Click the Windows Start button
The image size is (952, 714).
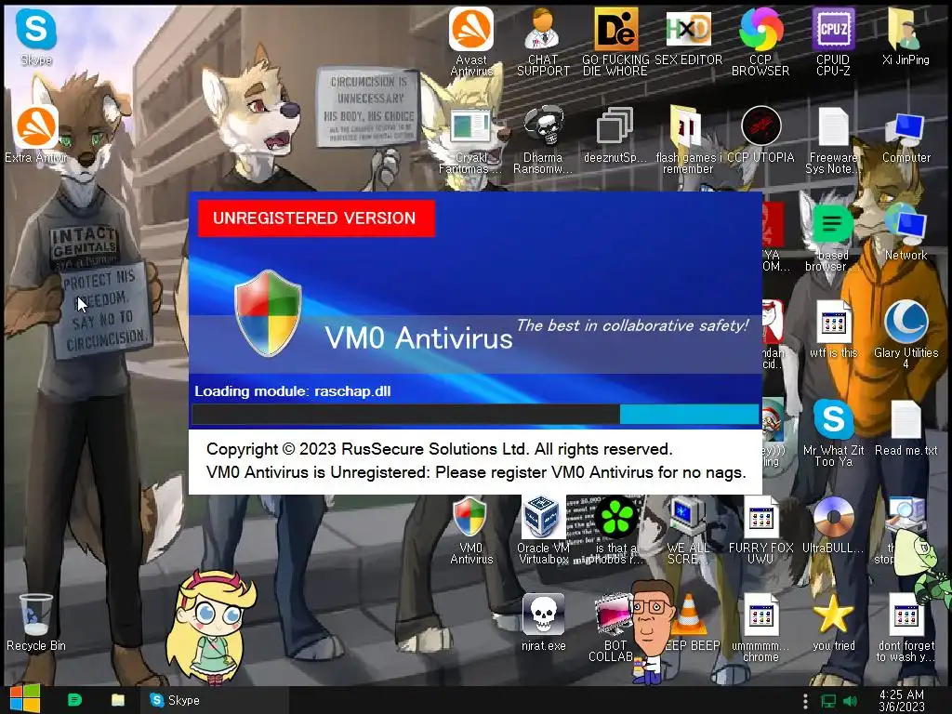tap(24, 699)
